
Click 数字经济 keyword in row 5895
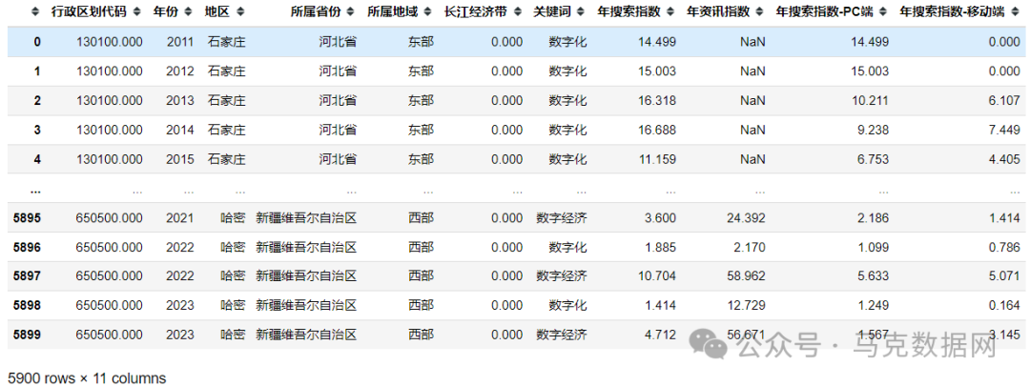[x=562, y=218]
